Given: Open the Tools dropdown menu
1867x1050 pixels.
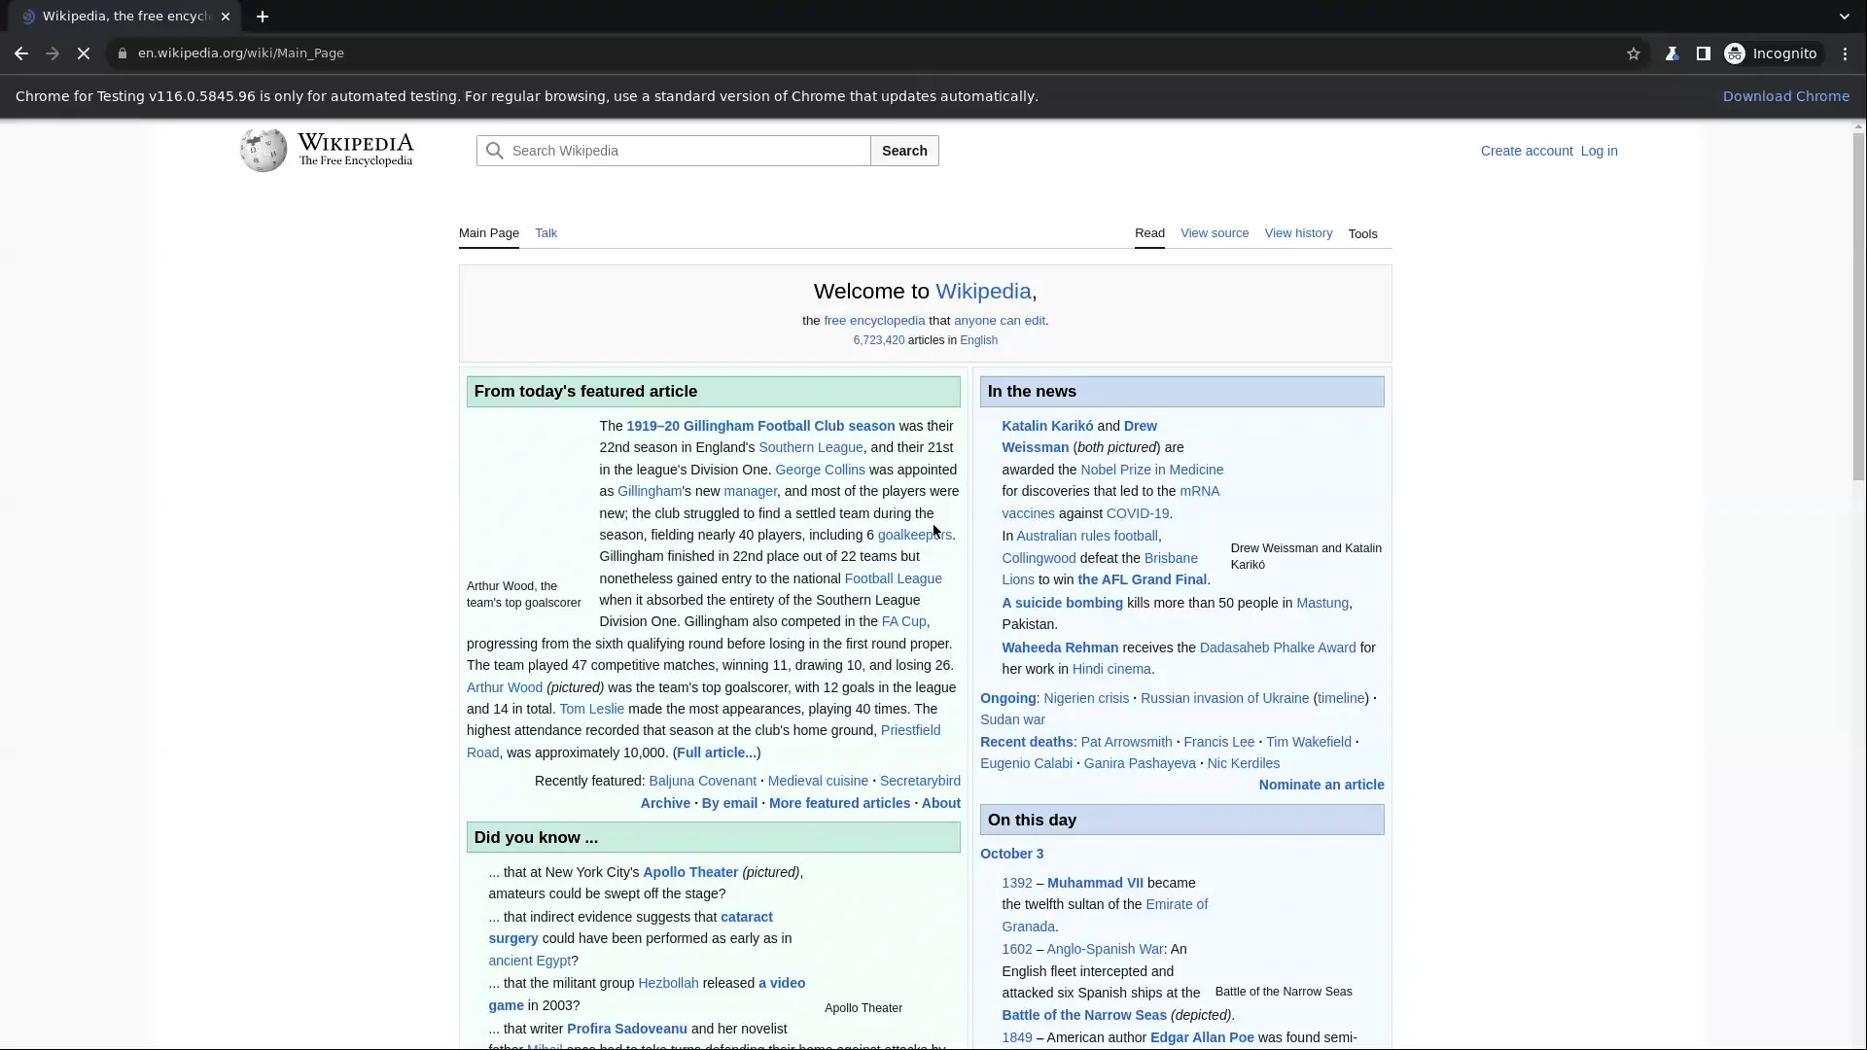Looking at the screenshot, I should click(x=1362, y=234).
